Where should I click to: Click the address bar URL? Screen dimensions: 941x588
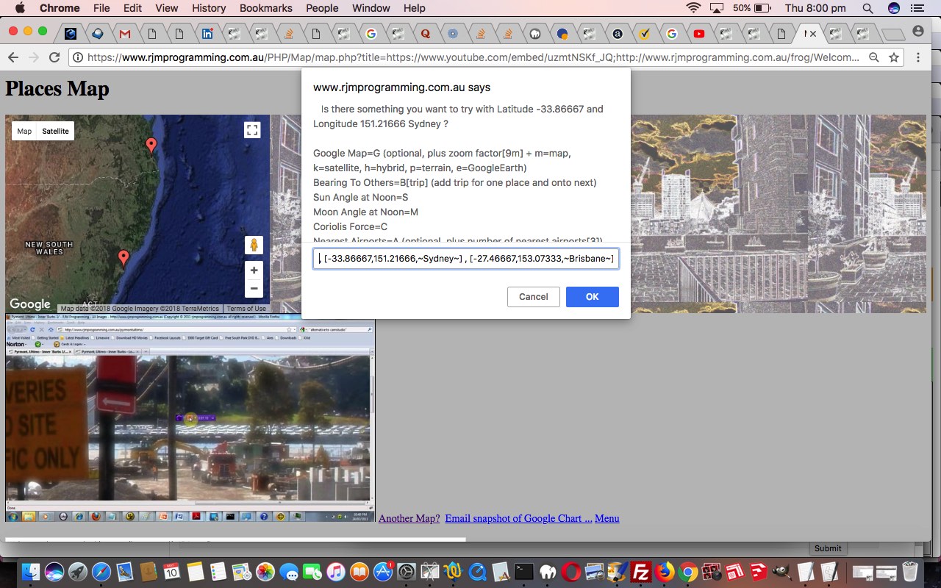(473, 57)
